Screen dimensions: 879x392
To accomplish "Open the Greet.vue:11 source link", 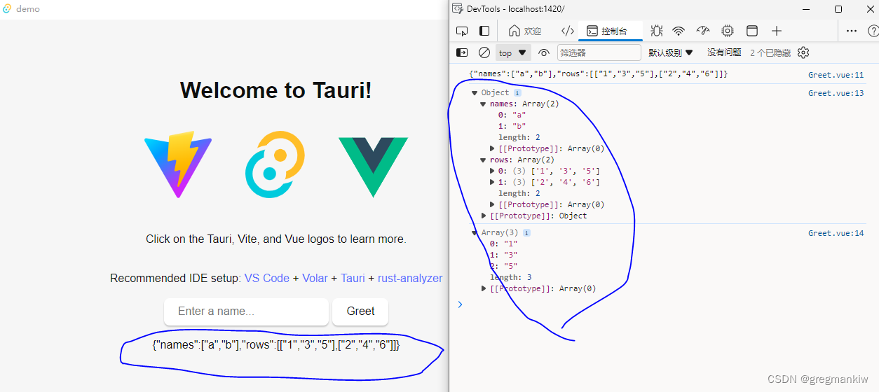I will tap(836, 74).
